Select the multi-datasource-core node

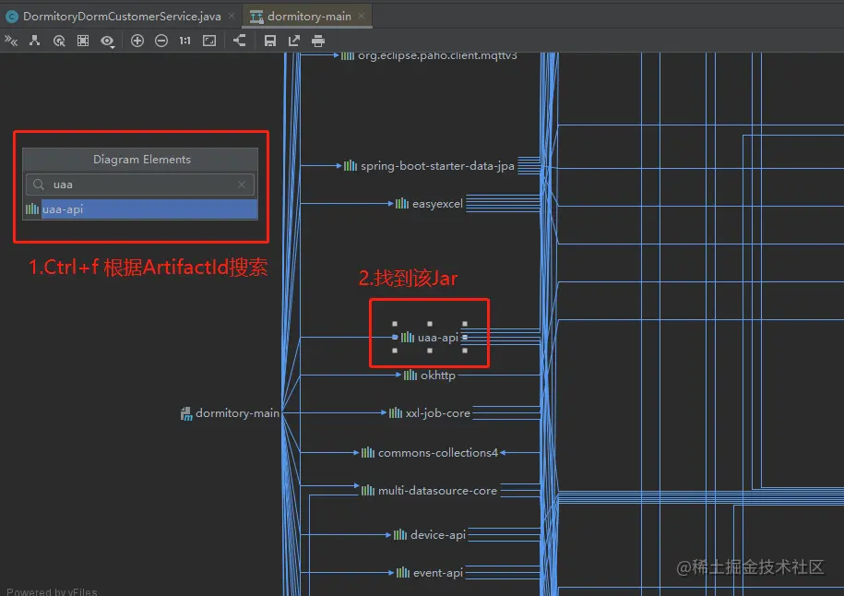430,491
